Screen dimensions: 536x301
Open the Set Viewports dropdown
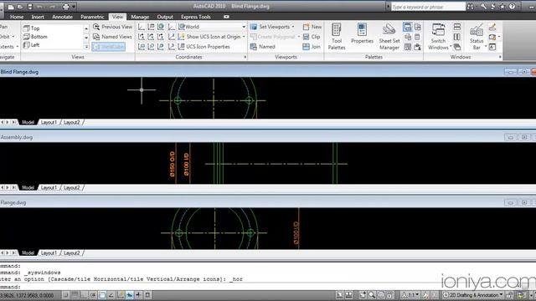click(272, 27)
